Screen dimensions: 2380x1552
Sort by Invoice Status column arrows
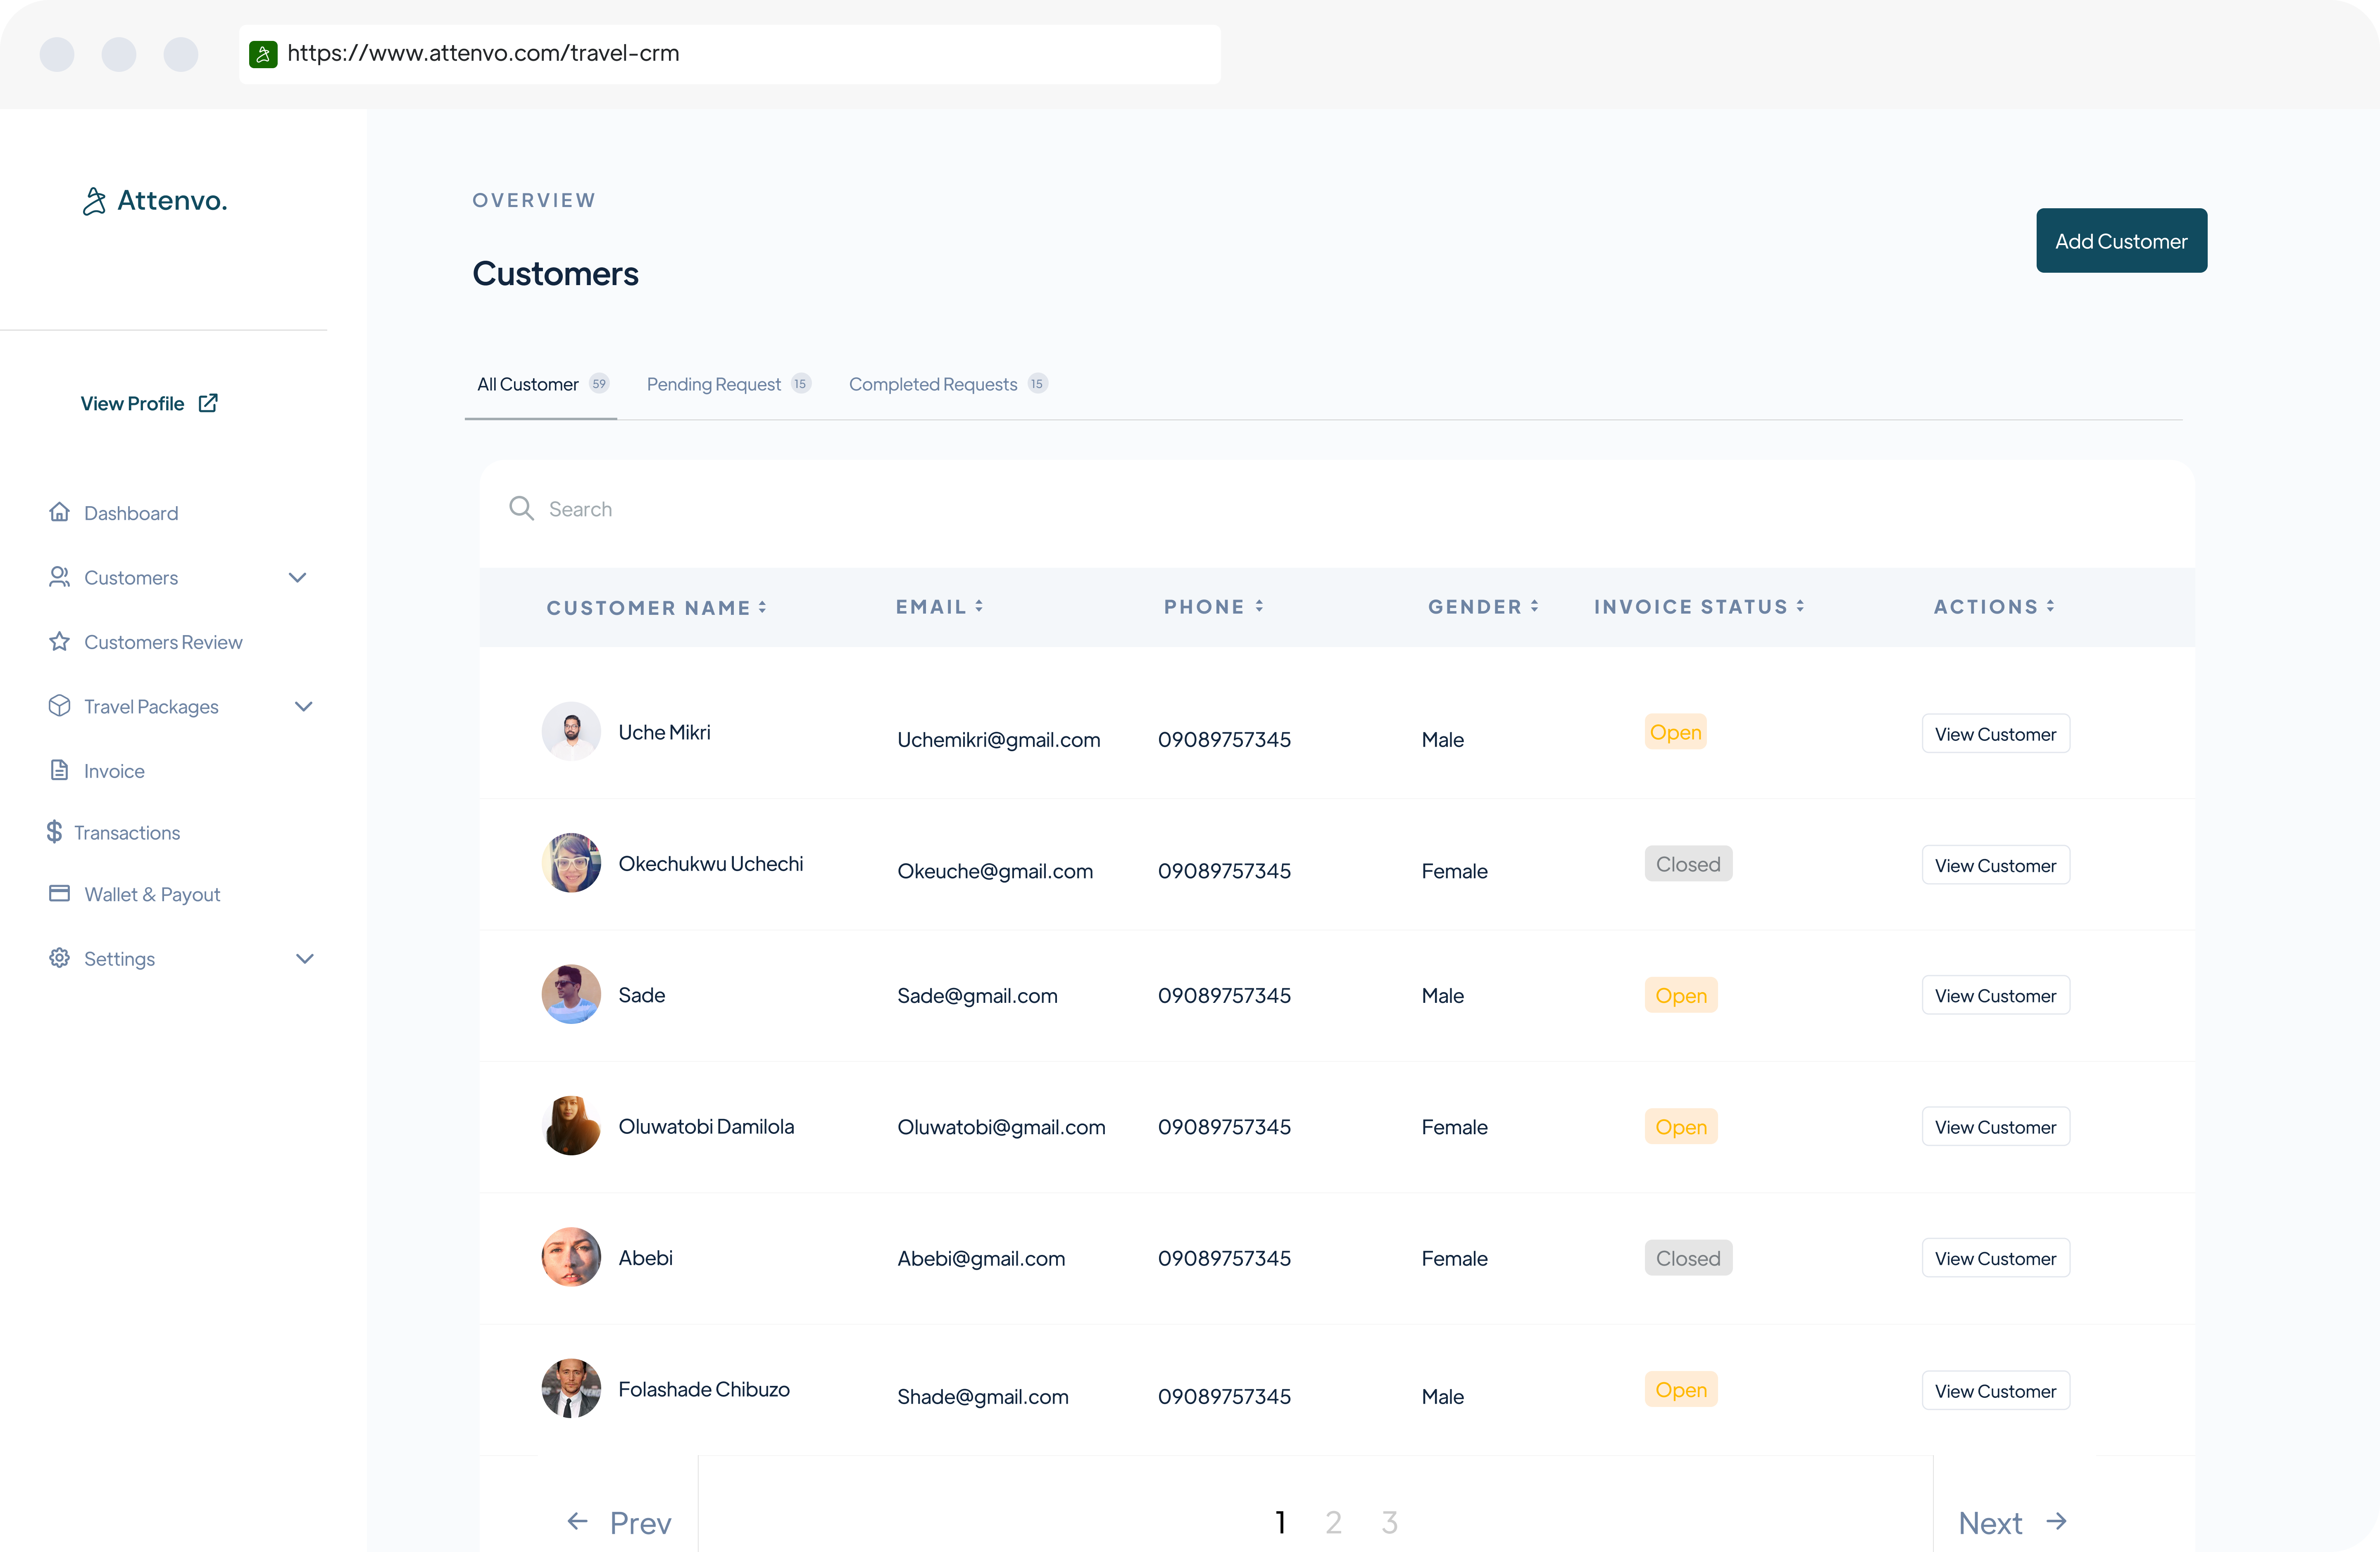pyautogui.click(x=1800, y=606)
